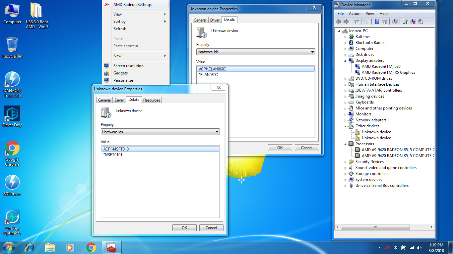Select the DAEMON Tools Lite desktop shortcut
Image resolution: width=453 pixels, height=254 pixels.
(x=12, y=85)
